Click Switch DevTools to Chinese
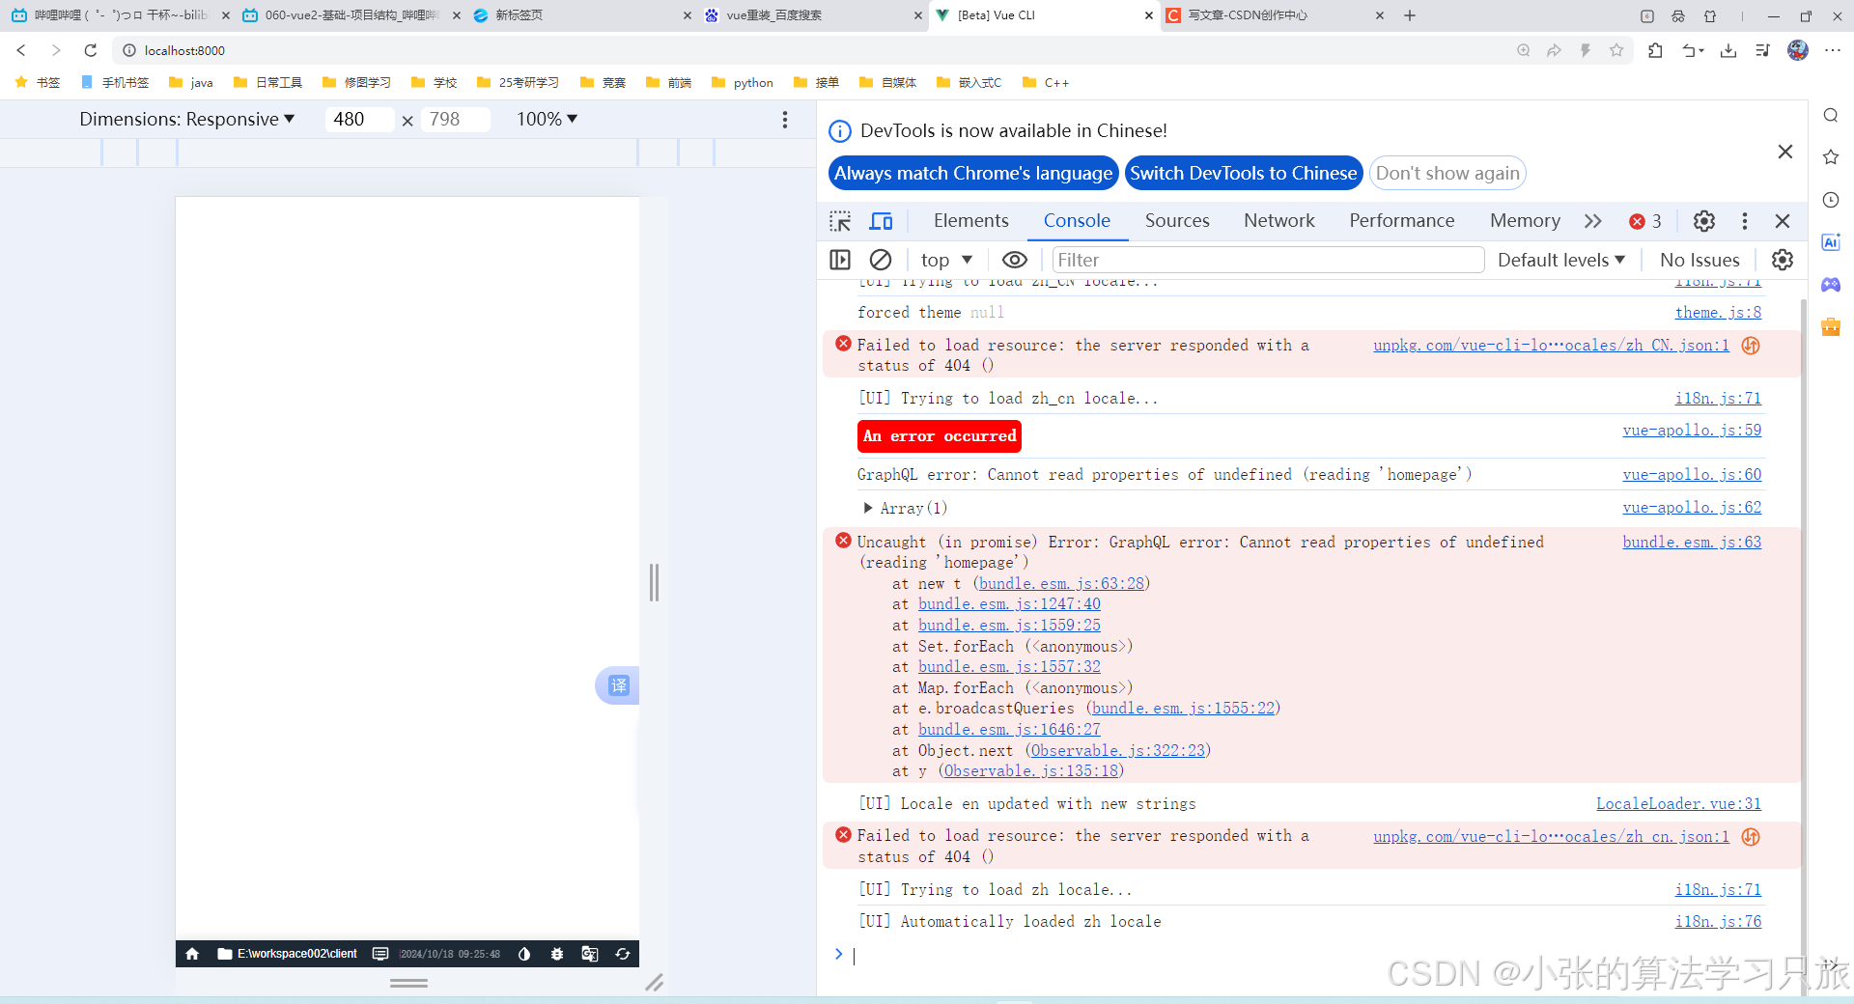 point(1243,173)
